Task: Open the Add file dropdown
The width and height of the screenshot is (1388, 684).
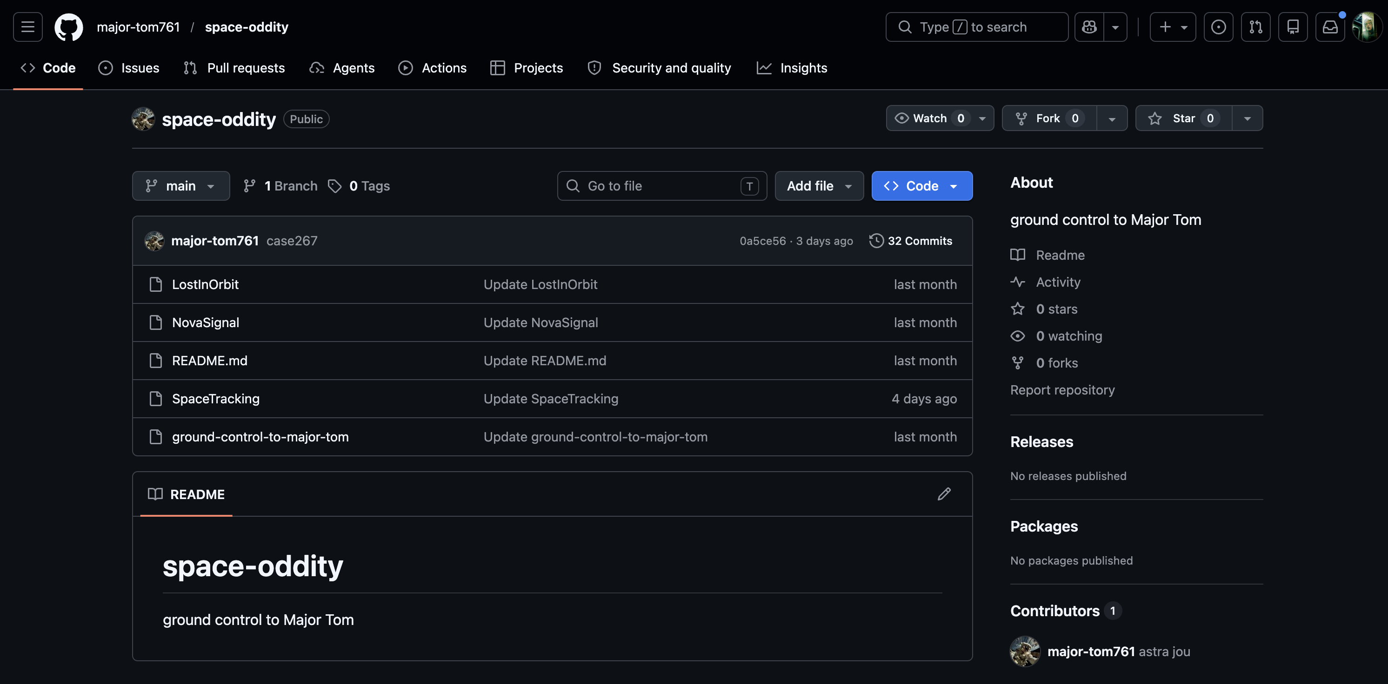Action: click(x=819, y=186)
